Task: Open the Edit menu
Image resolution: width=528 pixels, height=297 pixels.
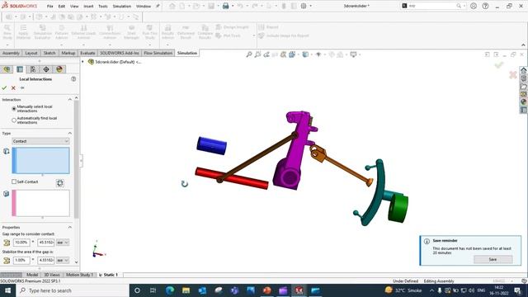Action: point(62,6)
